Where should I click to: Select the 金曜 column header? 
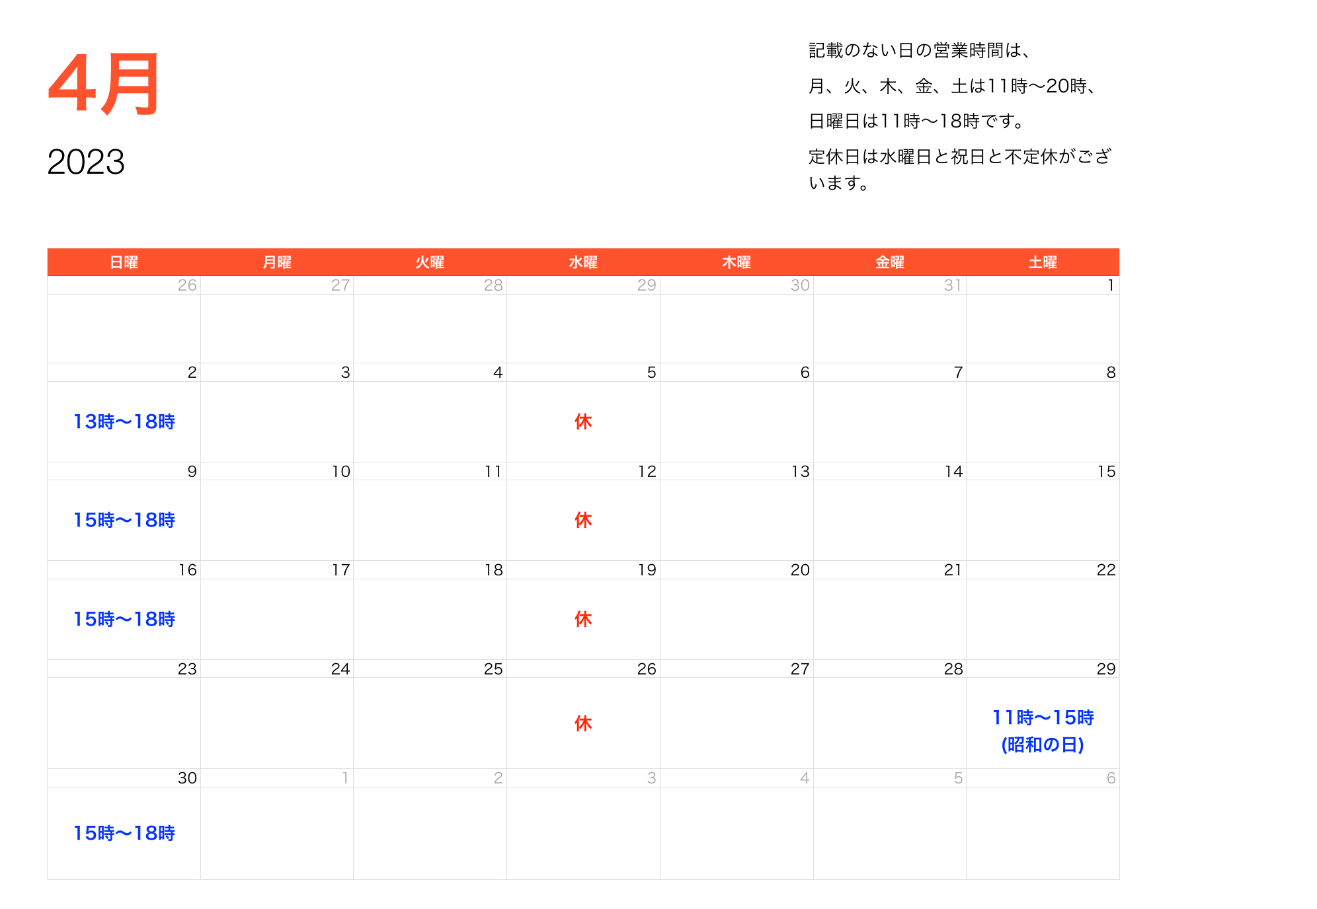click(x=890, y=262)
